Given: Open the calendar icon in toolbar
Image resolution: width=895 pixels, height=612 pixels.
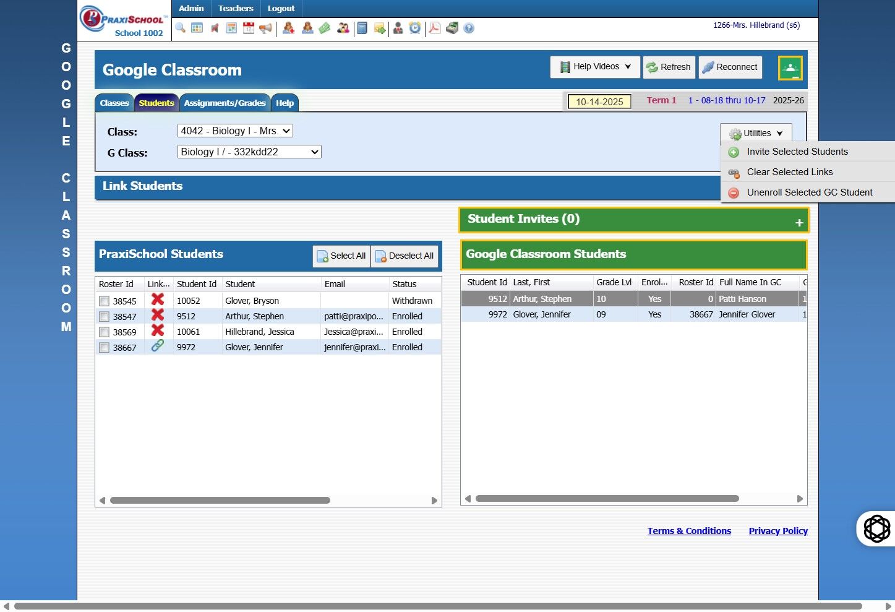Looking at the screenshot, I should tap(249, 28).
